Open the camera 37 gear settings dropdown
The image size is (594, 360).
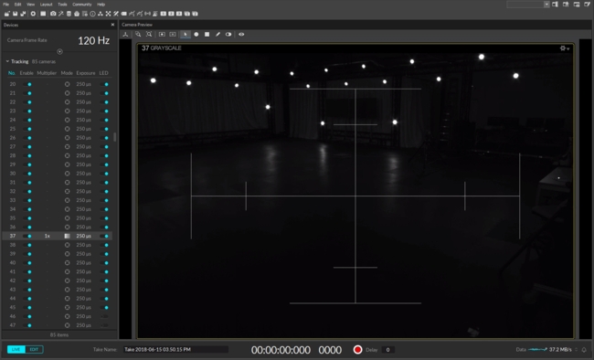[x=565, y=48]
